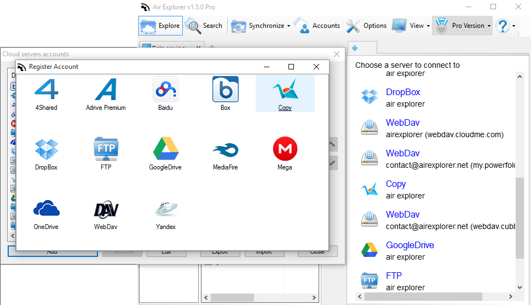Open the Explore view in the toolbar

point(160,26)
